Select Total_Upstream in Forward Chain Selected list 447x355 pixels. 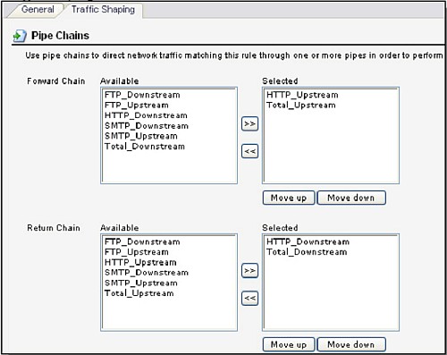[x=301, y=106]
